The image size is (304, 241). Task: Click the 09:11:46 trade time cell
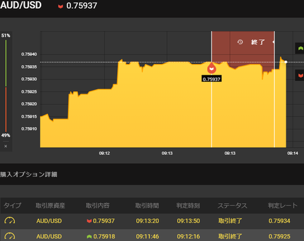pyautogui.click(x=148, y=237)
